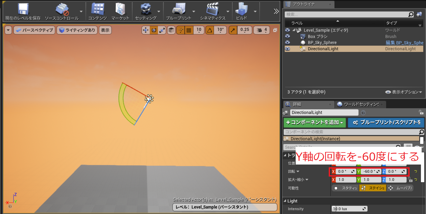Image resolution: width=426 pixels, height=214 pixels.
Task: Toggle rotation snap angle icon
Action: (210, 30)
